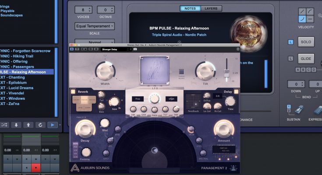The width and height of the screenshot is (322, 175).
Task: Enable the Force Mono switch
Action: [181, 72]
